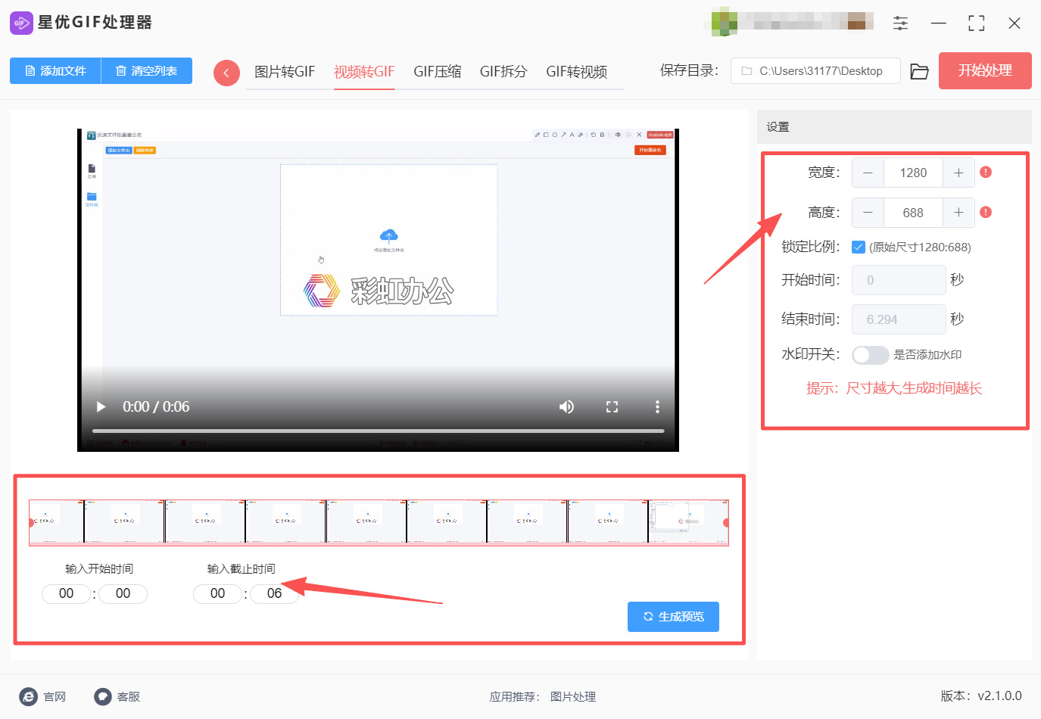Click the save directory path field
Screen dimensions: 1041x719
point(815,71)
